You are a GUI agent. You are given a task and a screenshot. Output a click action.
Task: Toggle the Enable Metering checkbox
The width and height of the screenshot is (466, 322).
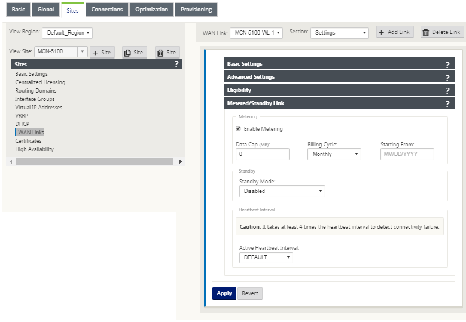coord(238,128)
